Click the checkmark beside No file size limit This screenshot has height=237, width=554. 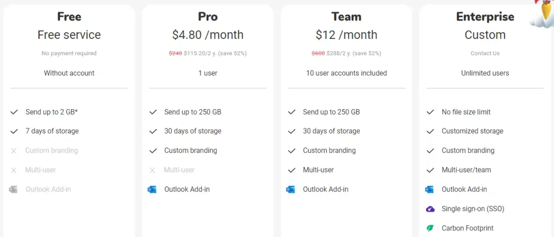point(430,112)
